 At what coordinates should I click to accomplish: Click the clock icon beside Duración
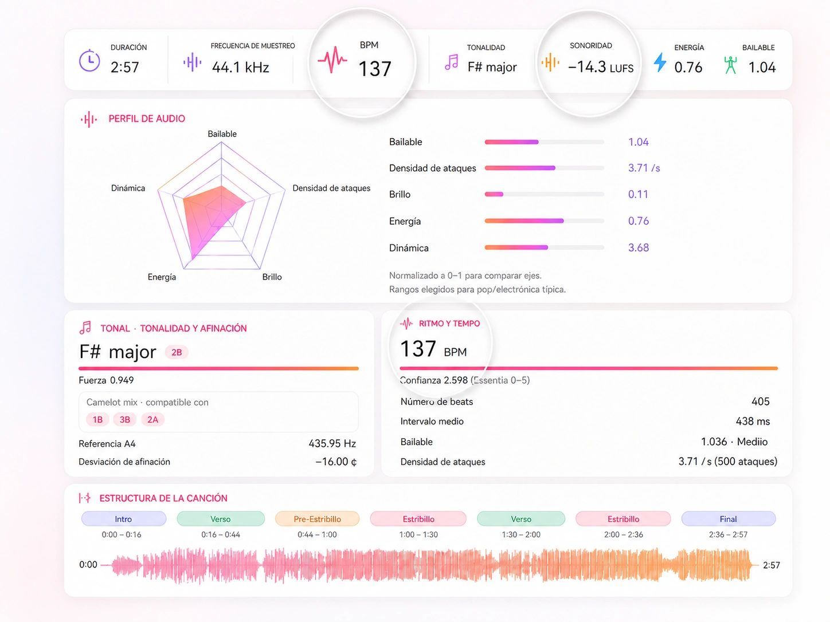(89, 61)
